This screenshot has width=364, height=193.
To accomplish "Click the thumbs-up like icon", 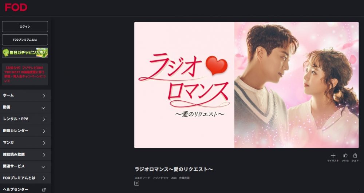I will (x=345, y=156).
